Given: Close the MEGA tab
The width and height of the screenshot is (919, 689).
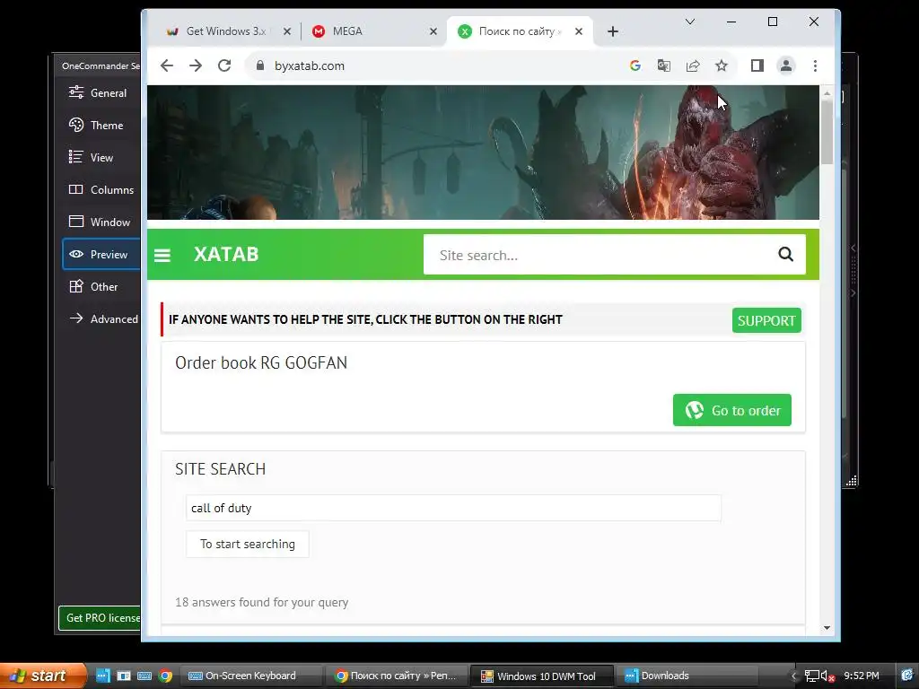Looking at the screenshot, I should [433, 31].
